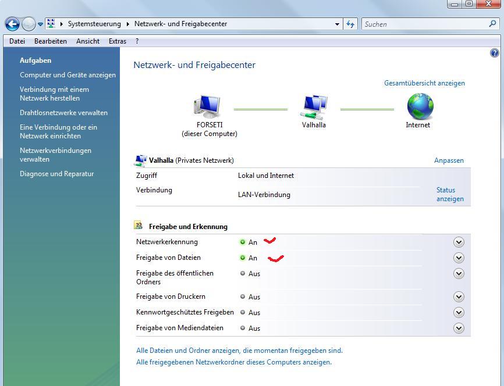Click the blue help question mark icon
The height and width of the screenshot is (386, 504).
494,53
